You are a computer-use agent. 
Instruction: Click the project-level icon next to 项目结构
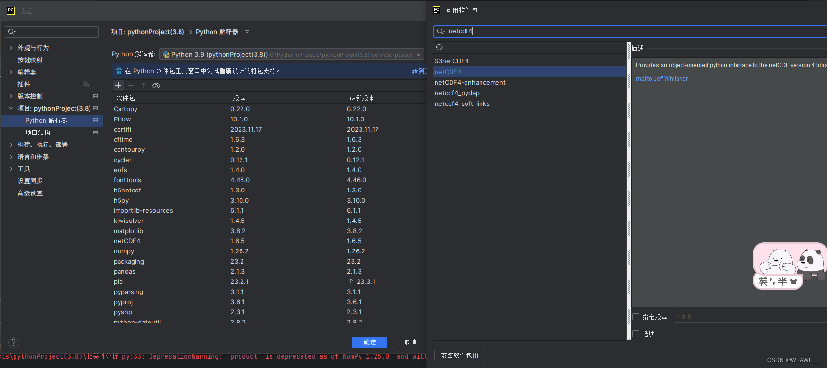(95, 132)
